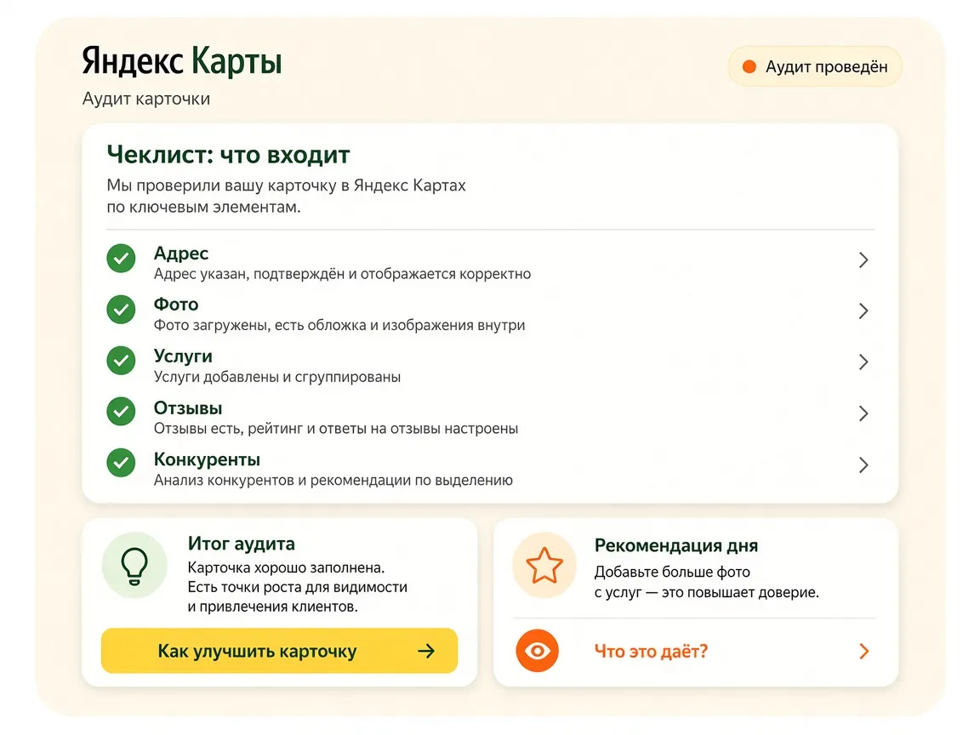The height and width of the screenshot is (735, 980).
Task: Click the green checkmark next to Отзывы
Action: (x=121, y=412)
